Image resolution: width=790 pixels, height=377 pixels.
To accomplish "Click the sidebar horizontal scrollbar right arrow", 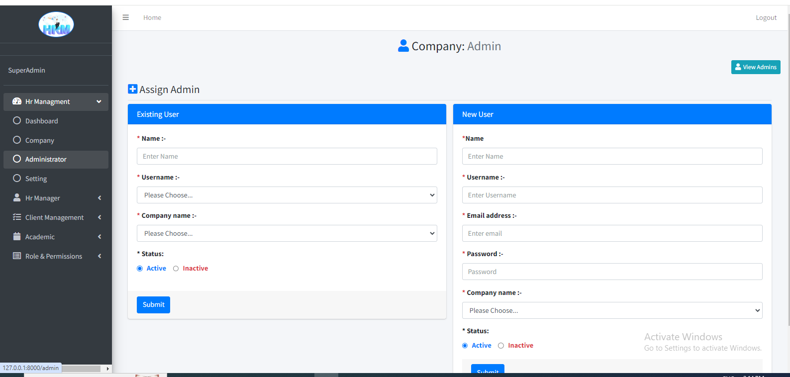I will point(107,369).
